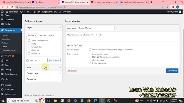Screen dimensions: 184x103
Task: Open Settings in the WordPress sidebar
Action: point(8,70)
